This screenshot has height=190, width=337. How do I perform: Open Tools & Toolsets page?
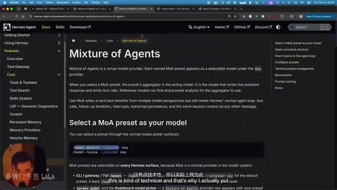pos(23,82)
